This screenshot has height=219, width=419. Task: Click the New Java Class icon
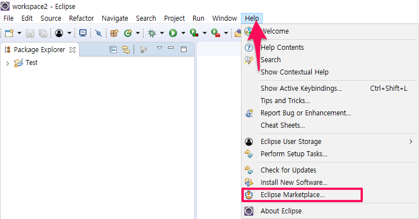(x=128, y=33)
